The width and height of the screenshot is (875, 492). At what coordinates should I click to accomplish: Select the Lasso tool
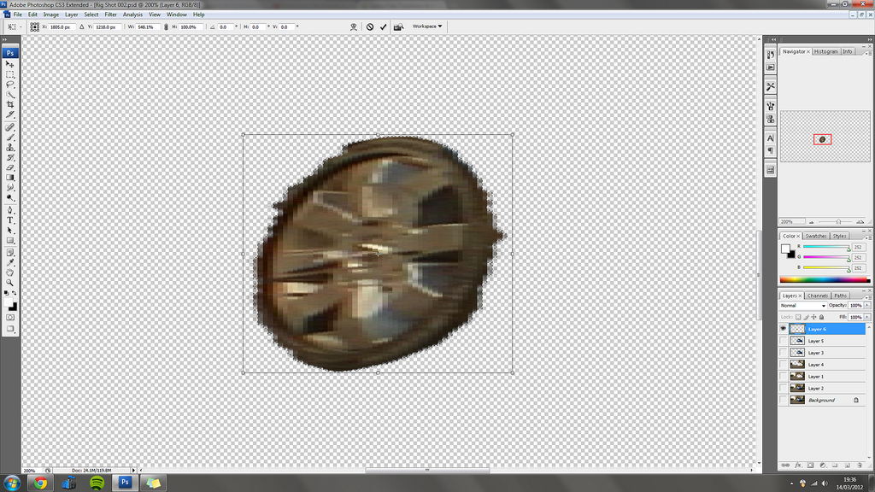pos(10,85)
